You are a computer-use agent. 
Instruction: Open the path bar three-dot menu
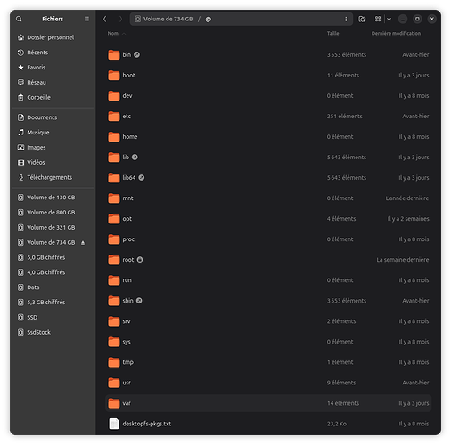click(x=346, y=19)
